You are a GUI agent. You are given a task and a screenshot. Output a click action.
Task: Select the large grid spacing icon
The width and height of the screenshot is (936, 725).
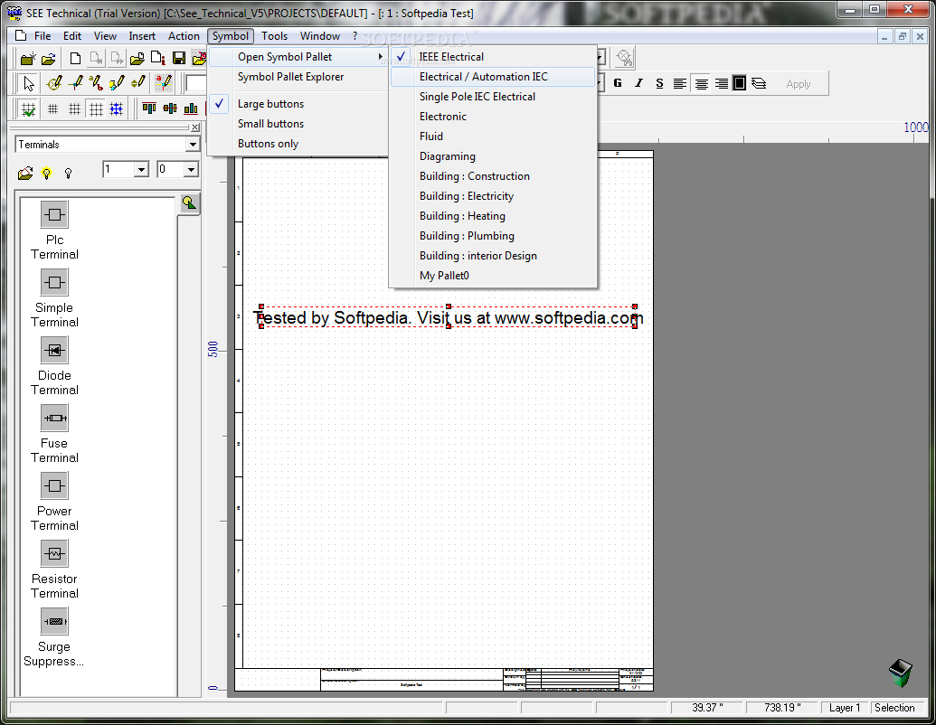pos(96,109)
